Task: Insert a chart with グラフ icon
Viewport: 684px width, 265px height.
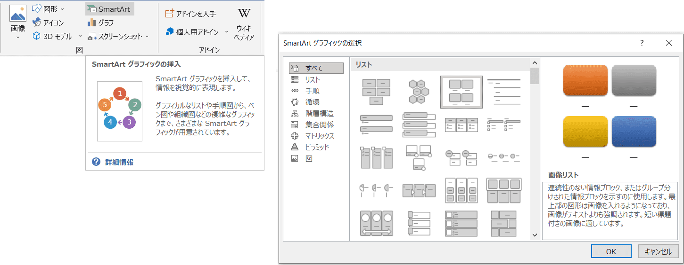Action: [x=100, y=23]
